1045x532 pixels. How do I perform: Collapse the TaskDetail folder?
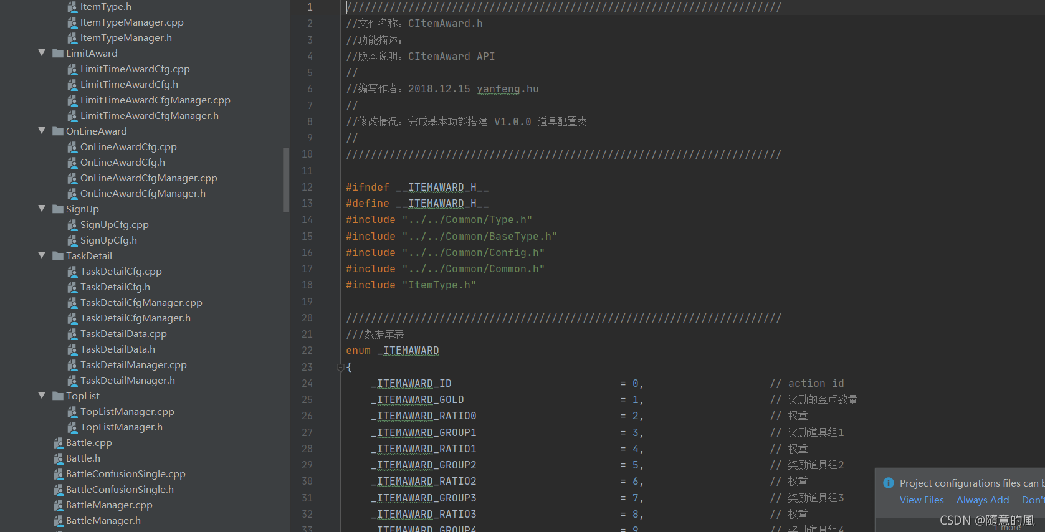point(42,255)
